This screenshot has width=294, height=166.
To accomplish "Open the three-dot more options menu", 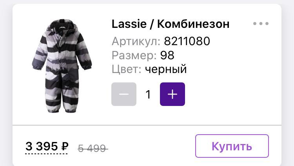I will coord(261,24).
